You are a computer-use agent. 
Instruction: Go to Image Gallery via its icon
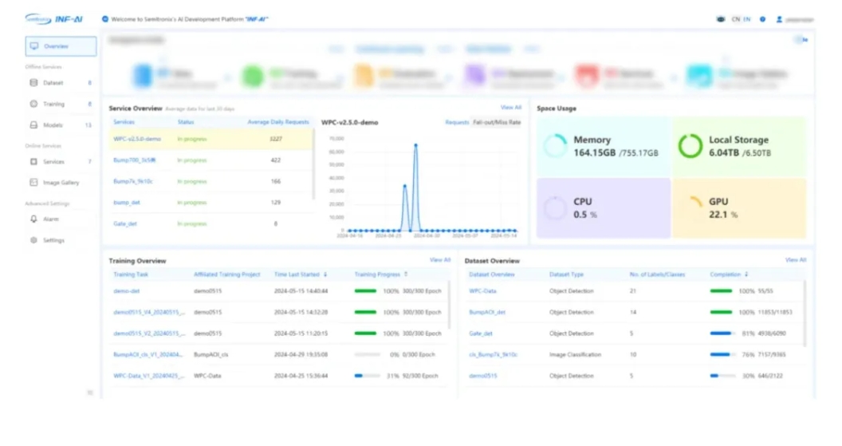tap(33, 183)
